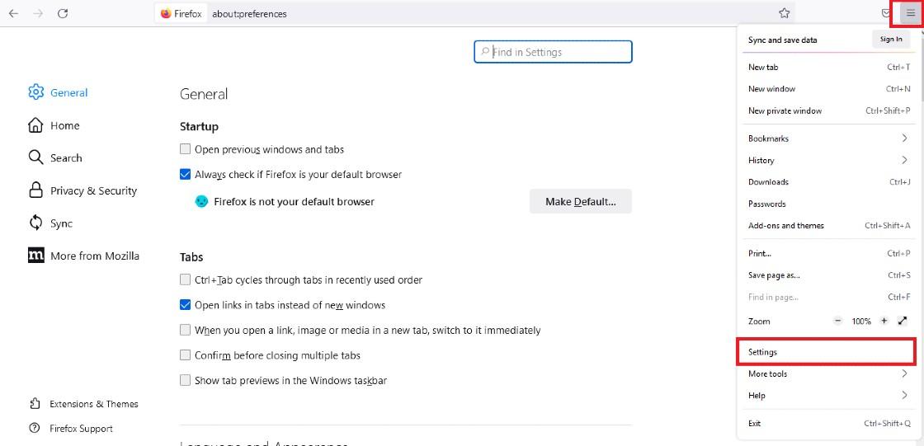The image size is (924, 446).
Task: Open the hamburger application menu icon
Action: coord(911,13)
